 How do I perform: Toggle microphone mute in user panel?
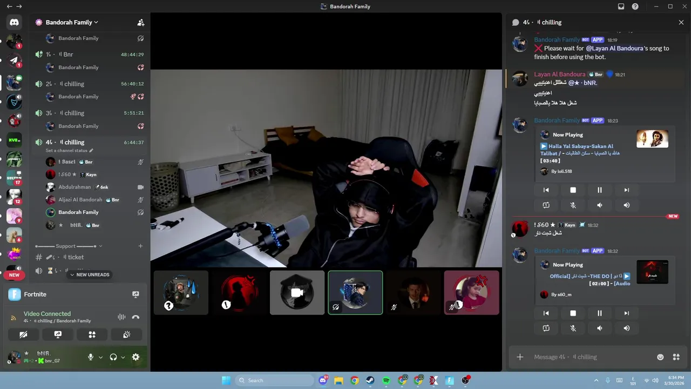[x=91, y=357]
